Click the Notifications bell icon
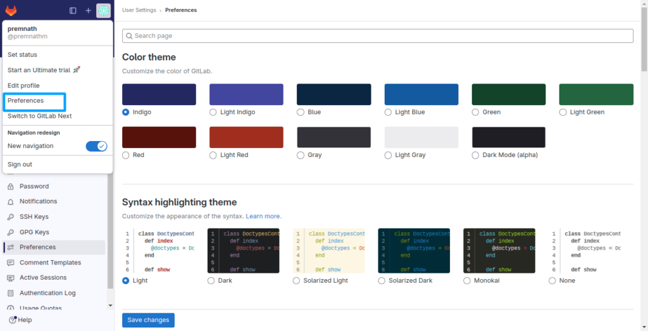This screenshot has width=648, height=331. pos(10,201)
